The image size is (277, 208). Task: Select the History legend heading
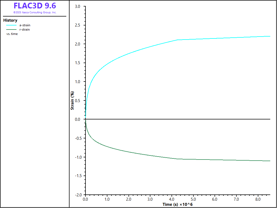[x=10, y=20]
